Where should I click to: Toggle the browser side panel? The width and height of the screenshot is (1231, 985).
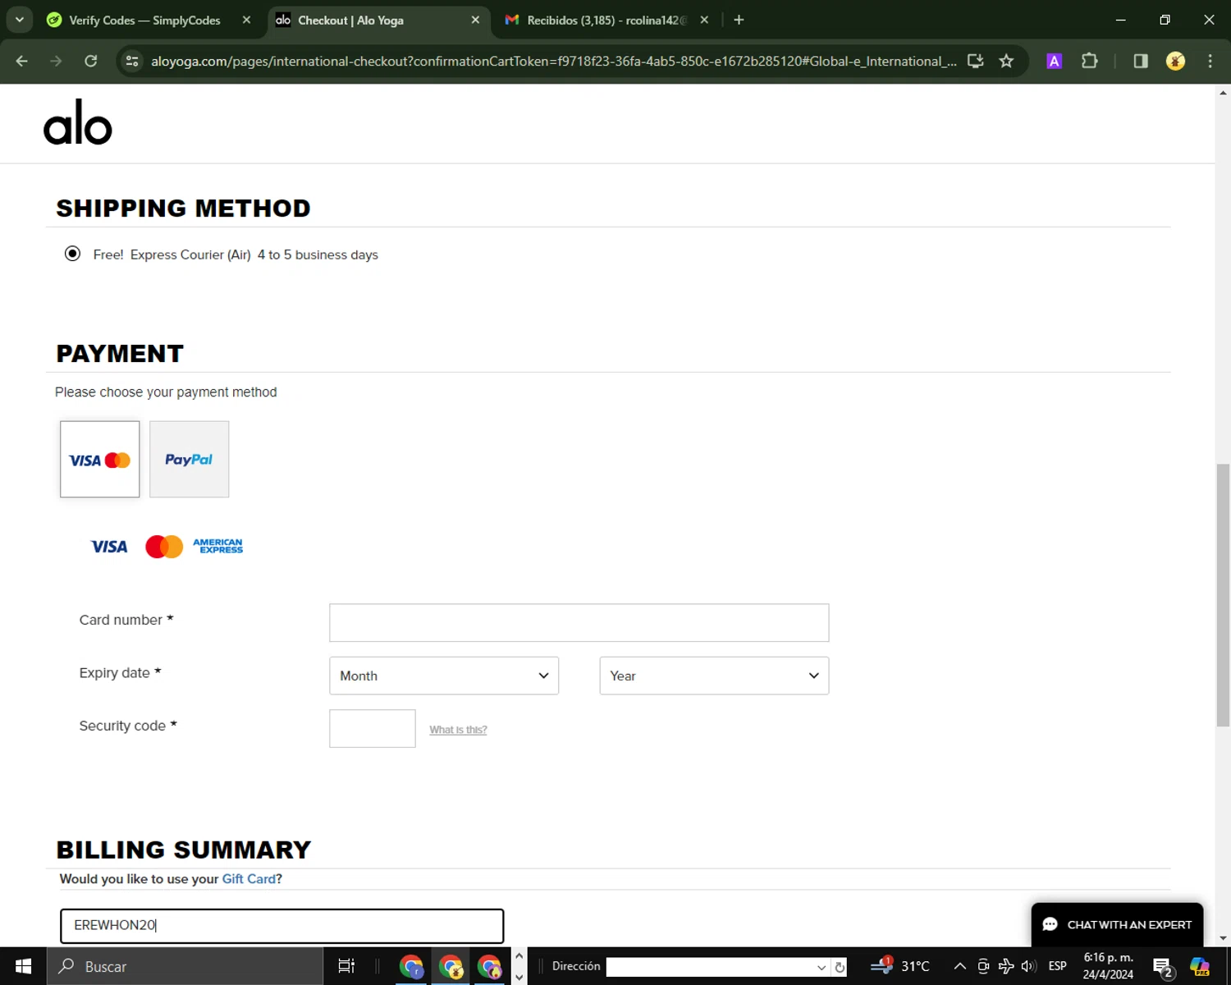pyautogui.click(x=1141, y=61)
